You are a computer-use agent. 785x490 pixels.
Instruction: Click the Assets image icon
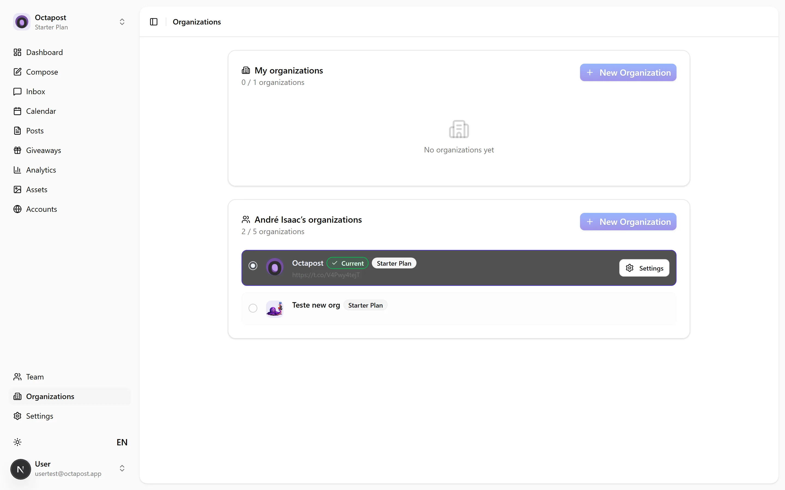coord(17,189)
